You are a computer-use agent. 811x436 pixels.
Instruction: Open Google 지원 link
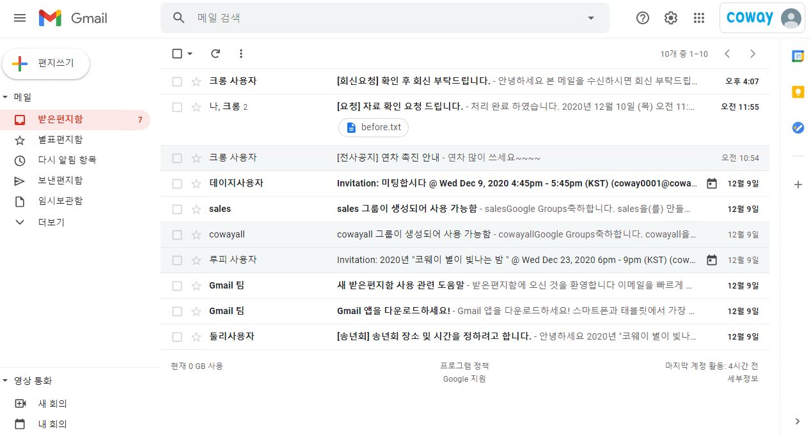[464, 379]
